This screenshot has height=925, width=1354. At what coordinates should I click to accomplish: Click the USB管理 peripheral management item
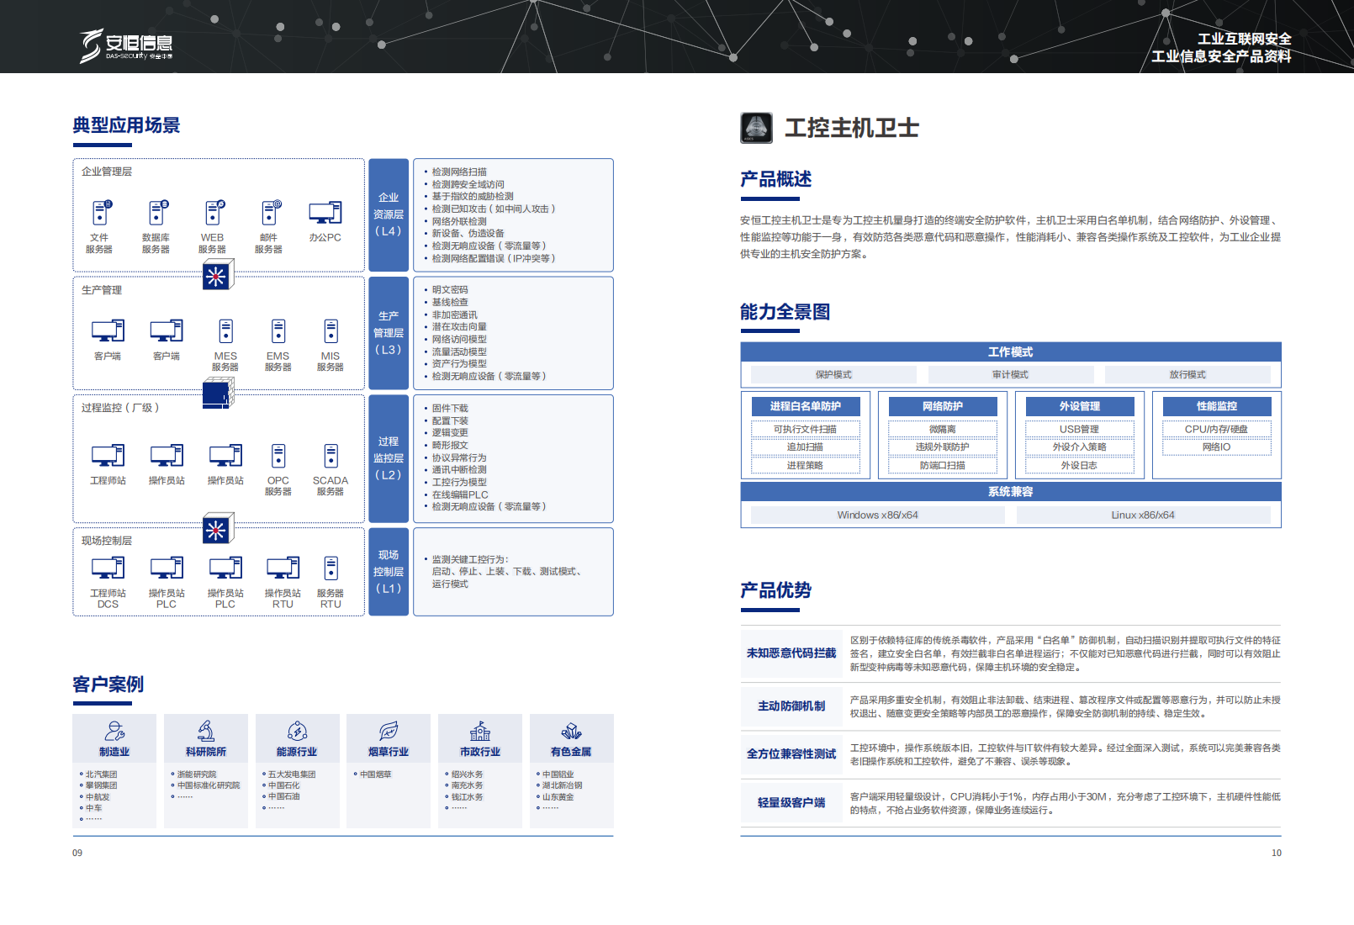(1080, 429)
